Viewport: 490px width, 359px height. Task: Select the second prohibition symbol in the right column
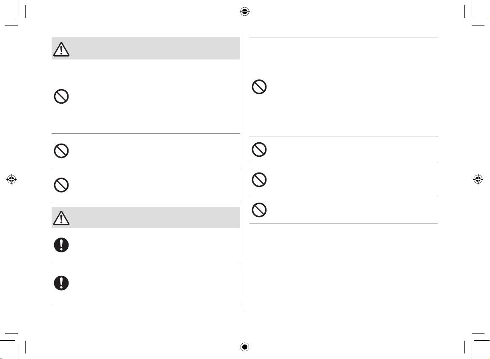pos(259,150)
